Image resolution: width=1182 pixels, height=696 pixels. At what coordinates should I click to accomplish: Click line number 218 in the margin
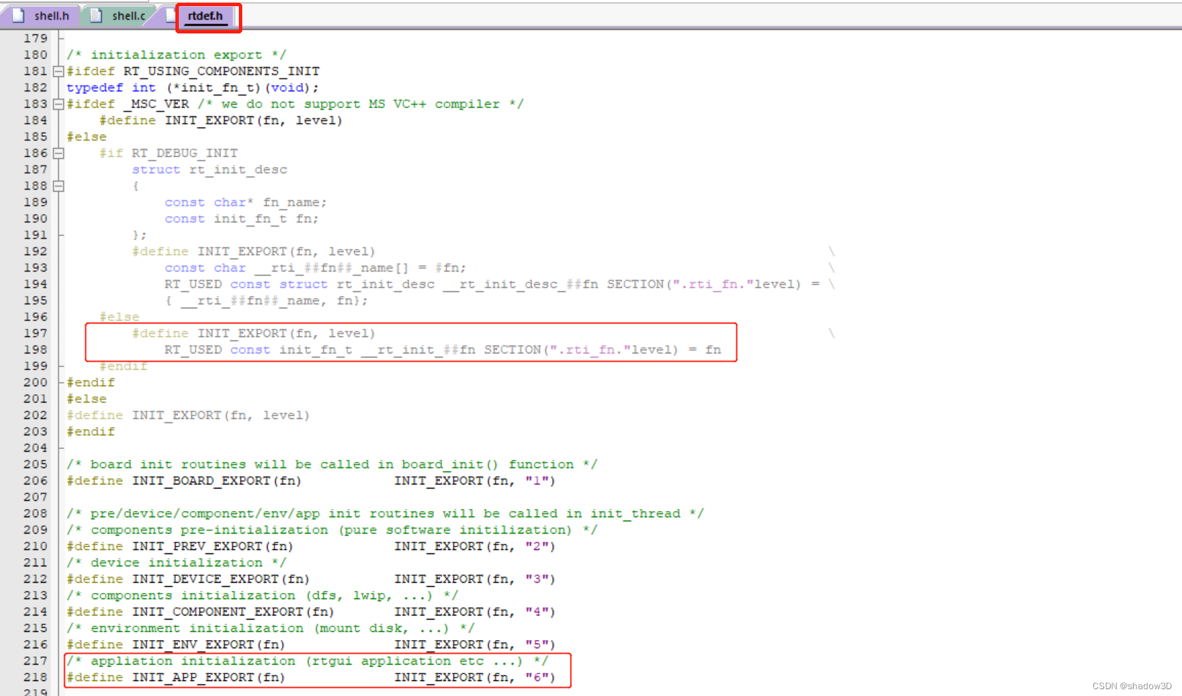35,677
